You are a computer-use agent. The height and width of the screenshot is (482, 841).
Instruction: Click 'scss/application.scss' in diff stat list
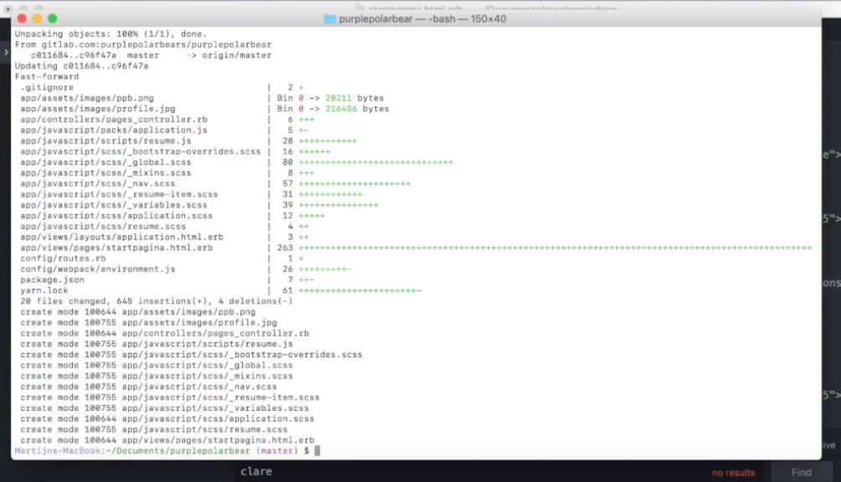156,216
